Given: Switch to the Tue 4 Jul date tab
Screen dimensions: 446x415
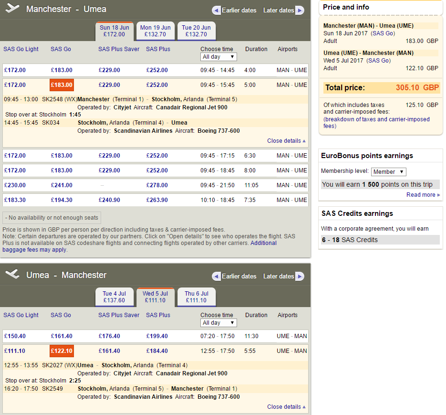Looking at the screenshot, I should [x=114, y=297].
